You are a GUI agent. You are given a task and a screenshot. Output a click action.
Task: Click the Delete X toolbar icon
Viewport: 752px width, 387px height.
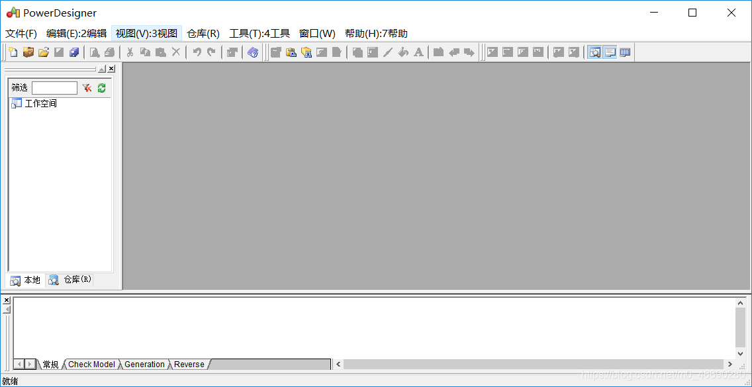point(176,52)
